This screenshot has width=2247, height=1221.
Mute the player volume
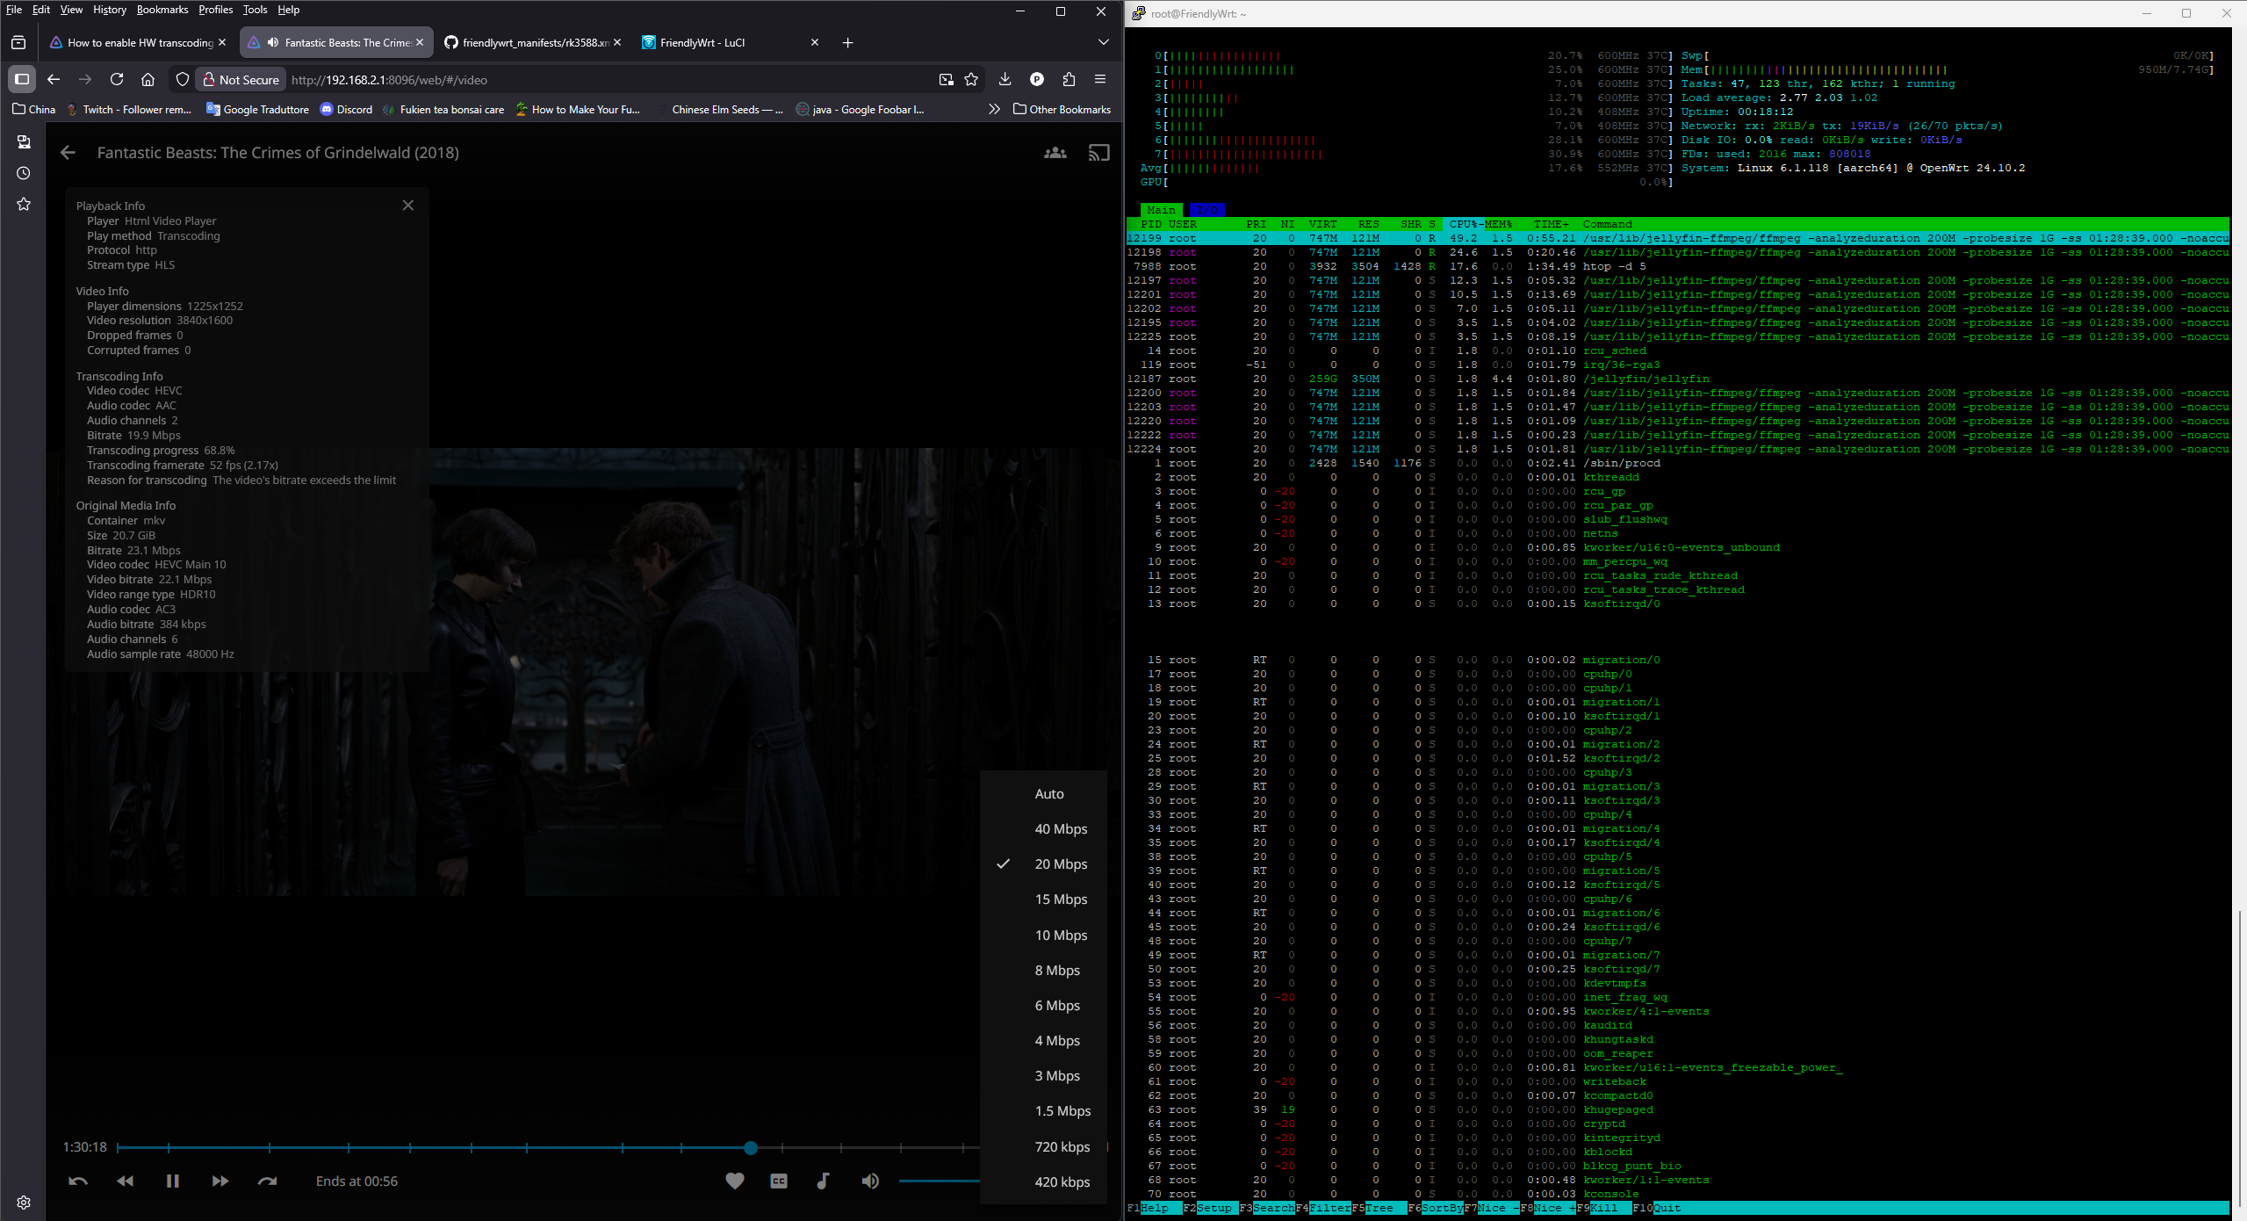[x=869, y=1181]
